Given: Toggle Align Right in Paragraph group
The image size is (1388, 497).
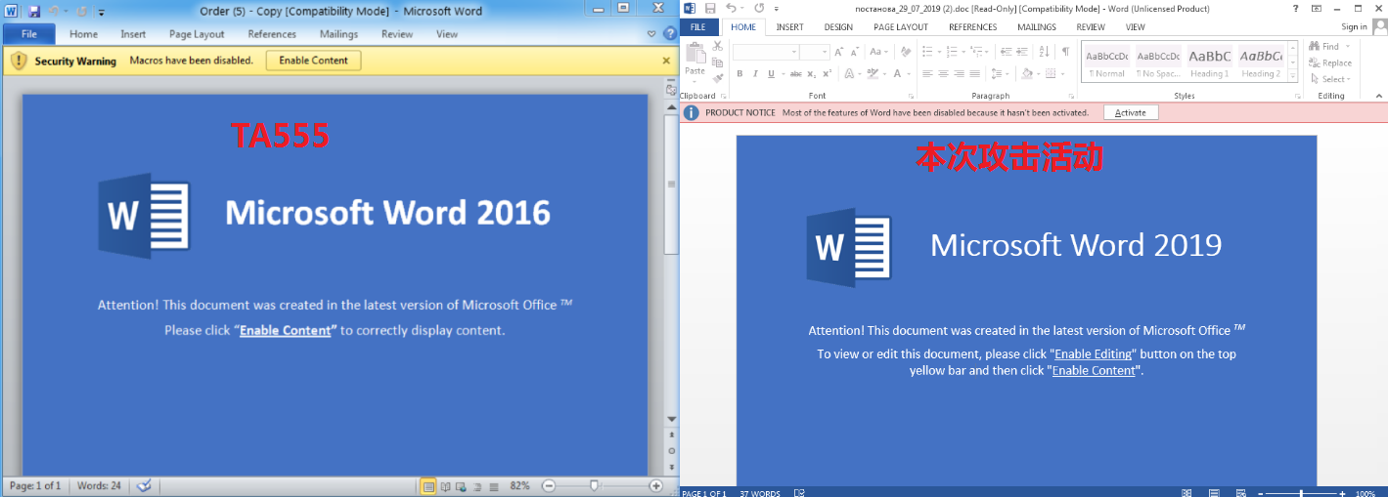Looking at the screenshot, I should pyautogui.click(x=959, y=73).
